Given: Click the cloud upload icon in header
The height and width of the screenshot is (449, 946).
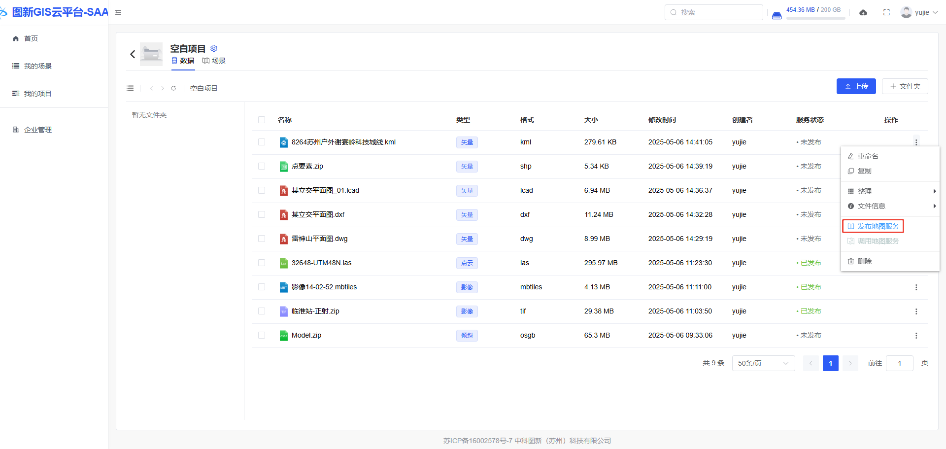Looking at the screenshot, I should tap(863, 12).
